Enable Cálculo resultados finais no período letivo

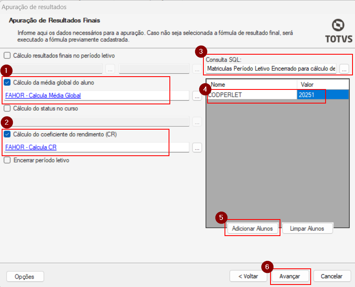coord(7,55)
